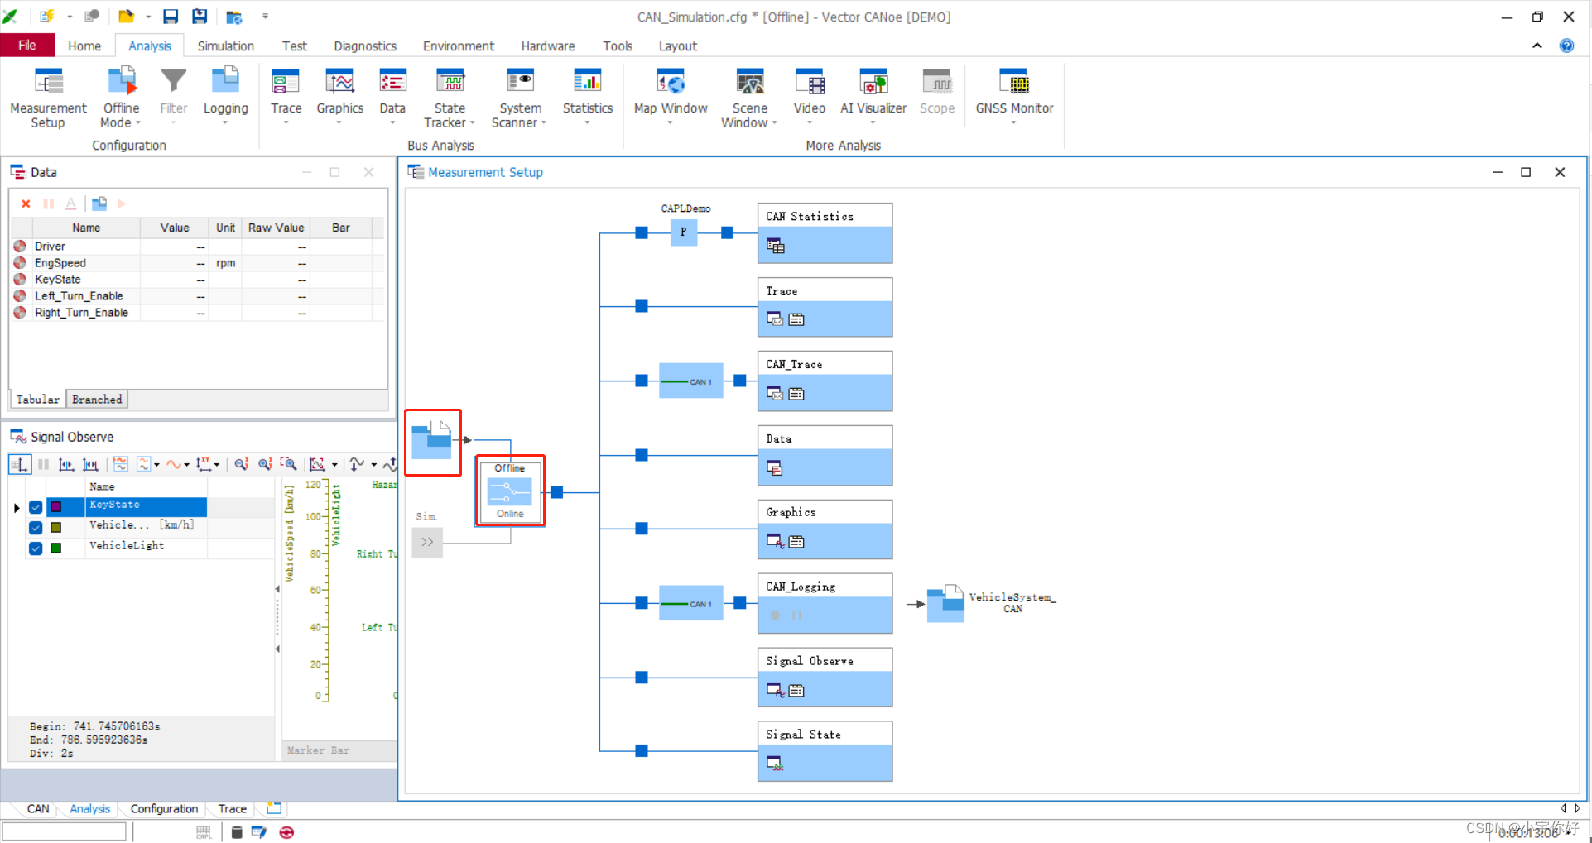
Task: Switch to the Configuration desktop tab
Action: tap(164, 809)
